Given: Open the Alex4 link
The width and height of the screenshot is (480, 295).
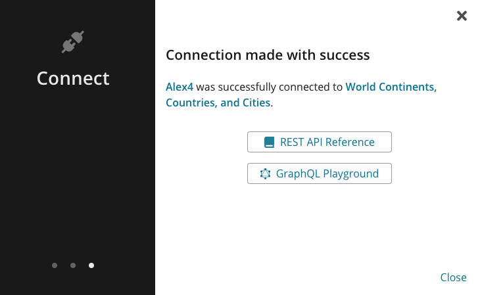Looking at the screenshot, I should pos(180,87).
